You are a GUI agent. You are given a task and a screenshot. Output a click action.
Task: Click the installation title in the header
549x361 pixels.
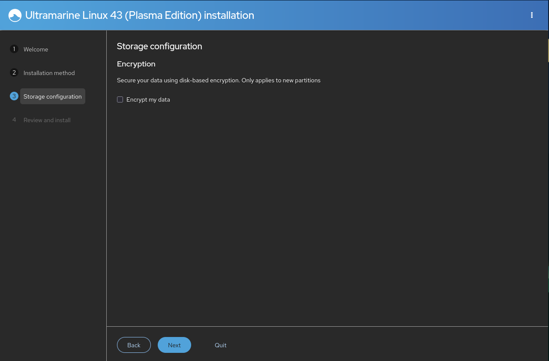point(140,15)
